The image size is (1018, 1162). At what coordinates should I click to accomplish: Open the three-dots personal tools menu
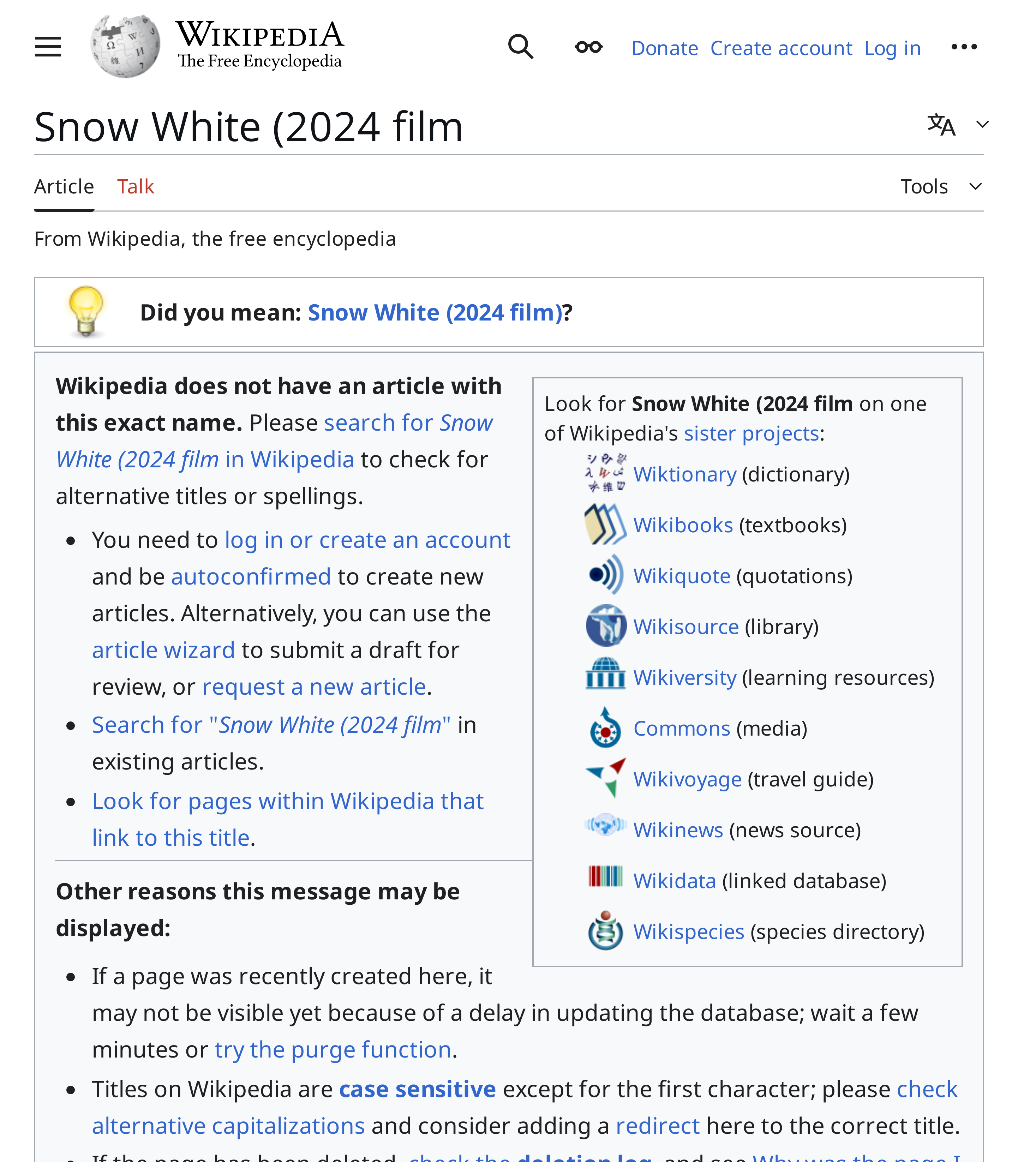pyautogui.click(x=964, y=47)
